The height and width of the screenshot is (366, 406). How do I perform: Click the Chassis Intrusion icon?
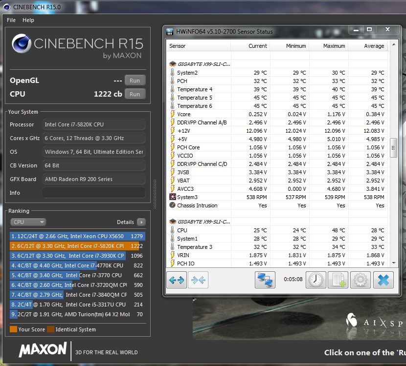[x=173, y=205]
